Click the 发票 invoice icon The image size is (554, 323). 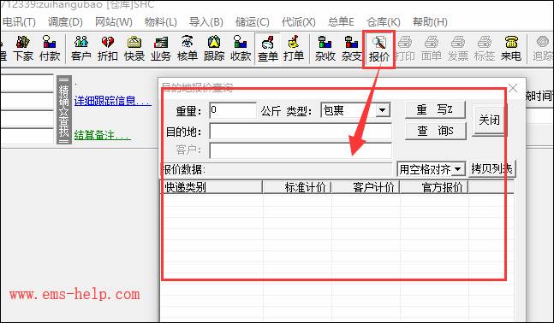458,49
